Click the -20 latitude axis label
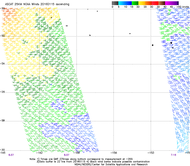 tap(2, 8)
